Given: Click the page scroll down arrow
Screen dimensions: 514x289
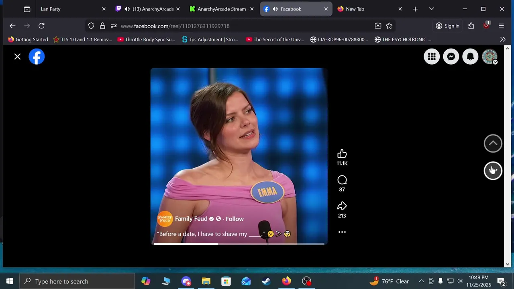Looking at the screenshot, I should point(508,264).
